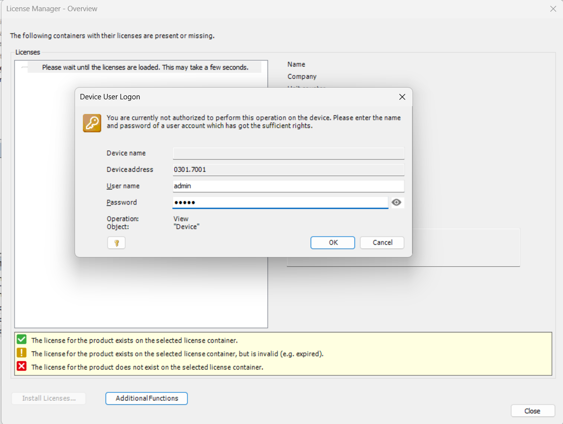This screenshot has height=424, width=563.
Task: Toggle password visibility with the eye icon
Action: coord(396,203)
